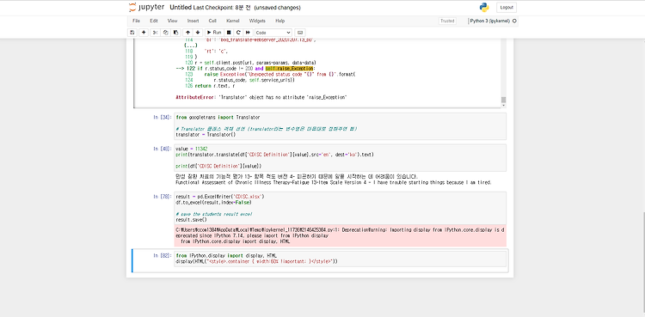Open the Insert menu
The image size is (645, 317).
point(193,21)
